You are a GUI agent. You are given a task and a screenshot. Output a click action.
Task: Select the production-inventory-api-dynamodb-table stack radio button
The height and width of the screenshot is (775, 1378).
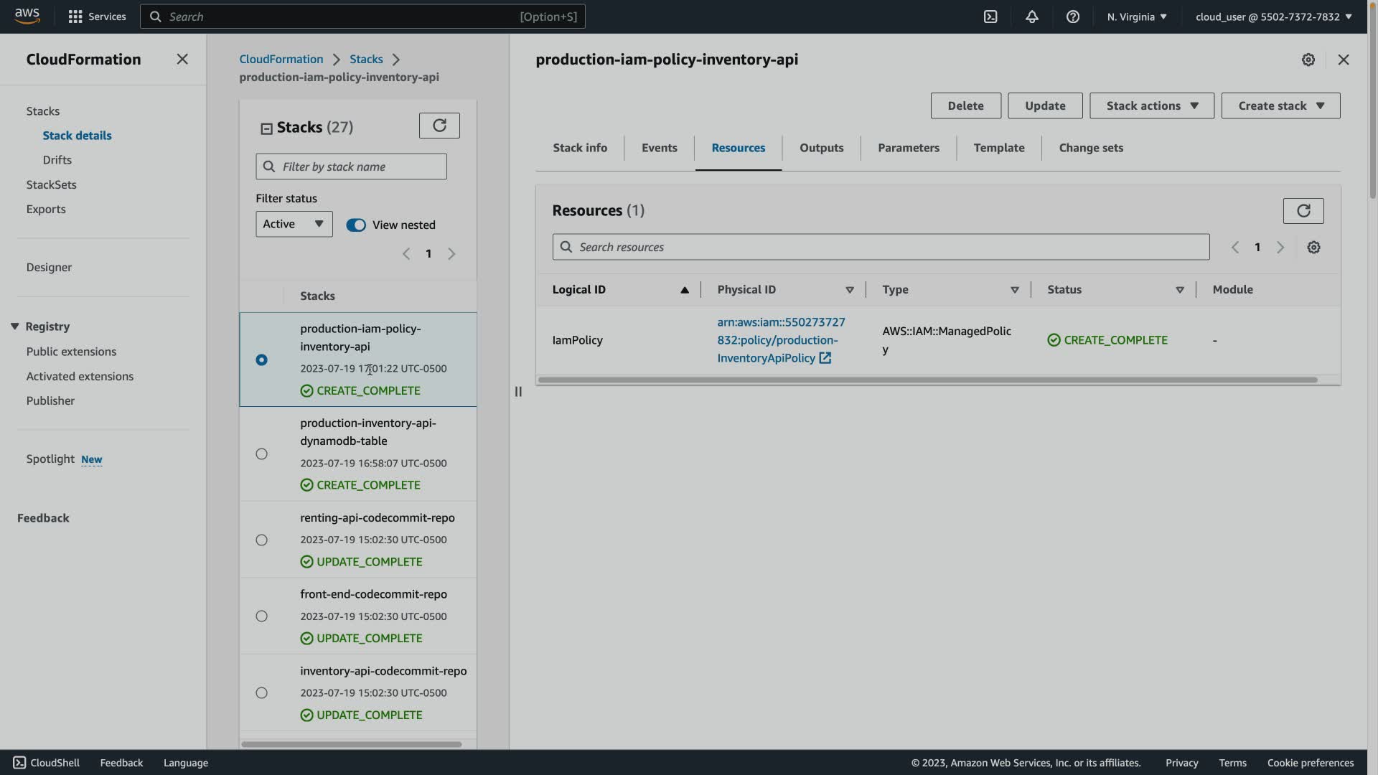(261, 454)
